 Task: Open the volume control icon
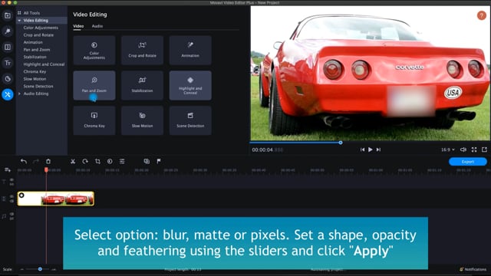(x=463, y=149)
